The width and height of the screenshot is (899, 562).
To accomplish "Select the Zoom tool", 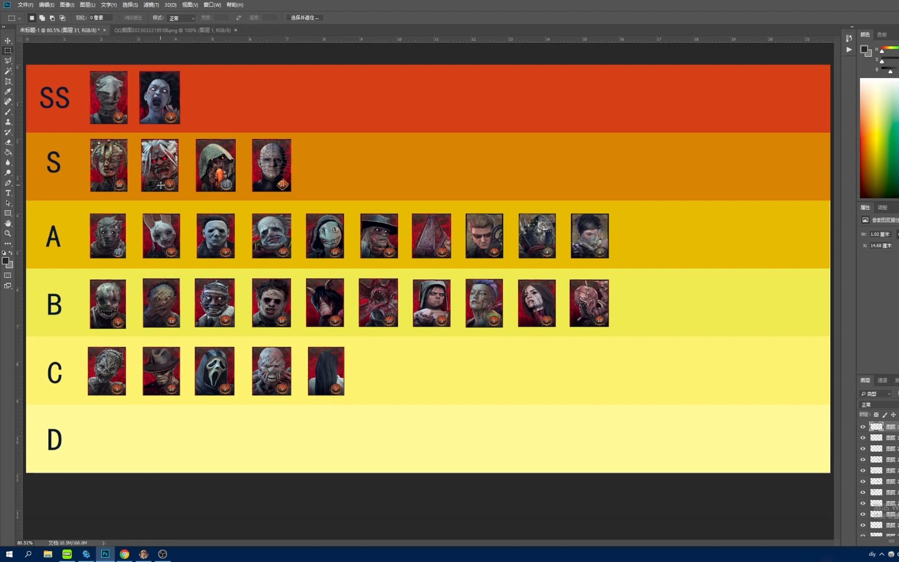I will coord(8,233).
